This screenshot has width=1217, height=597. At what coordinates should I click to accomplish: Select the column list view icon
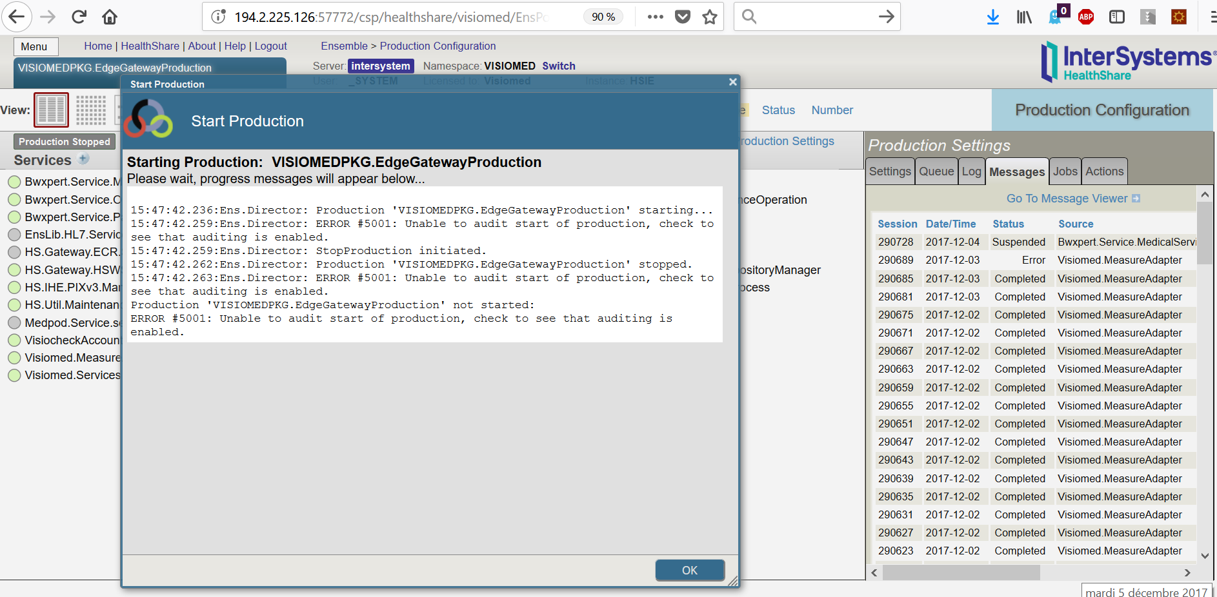51,110
